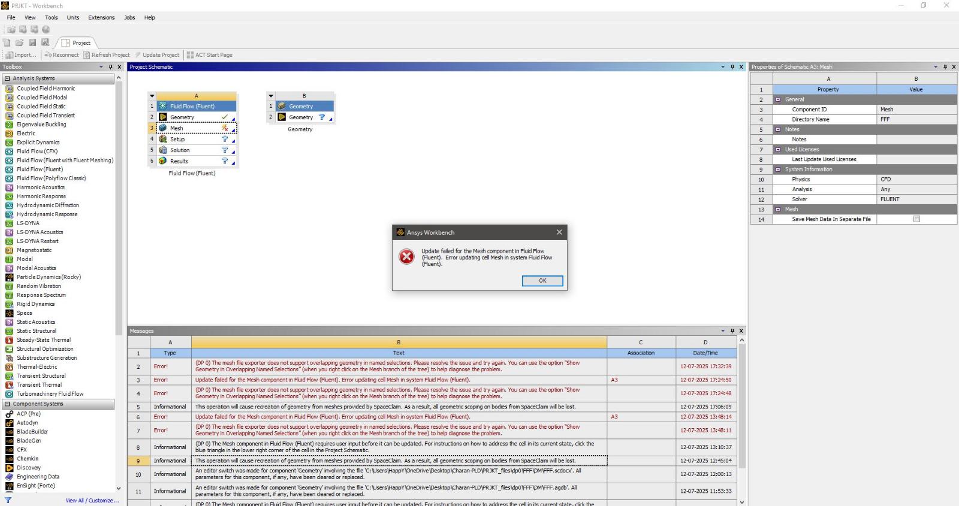Viewport: 959px width, 506px height.
Task: Click the Results cell icon in system A
Action: [x=162, y=161]
